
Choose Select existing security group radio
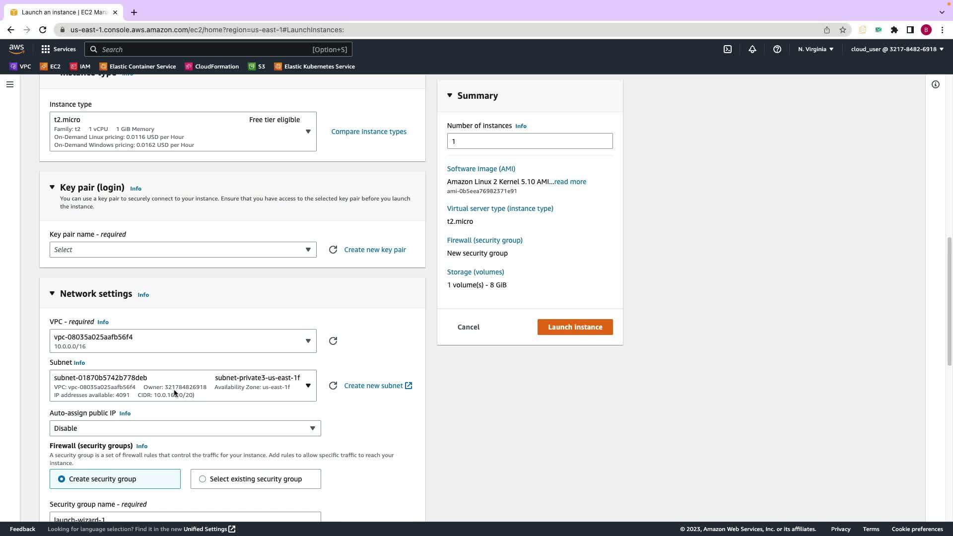[203, 479]
